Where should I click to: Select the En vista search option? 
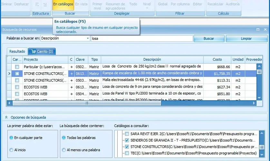[81, 5]
